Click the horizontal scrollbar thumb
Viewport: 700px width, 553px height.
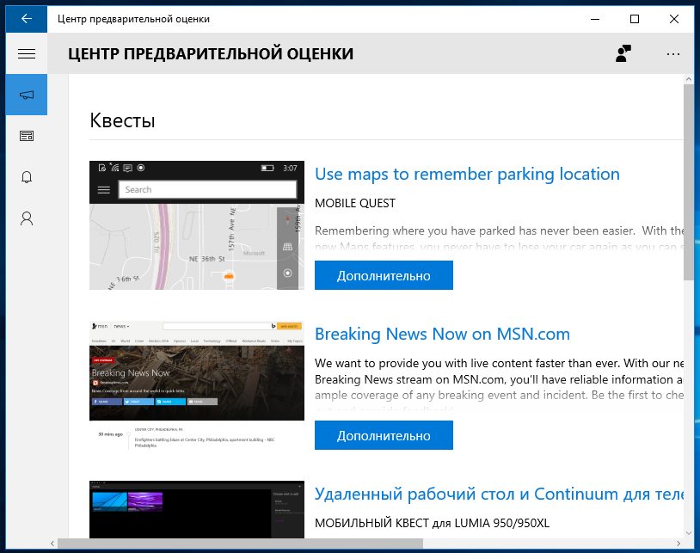pos(240,544)
